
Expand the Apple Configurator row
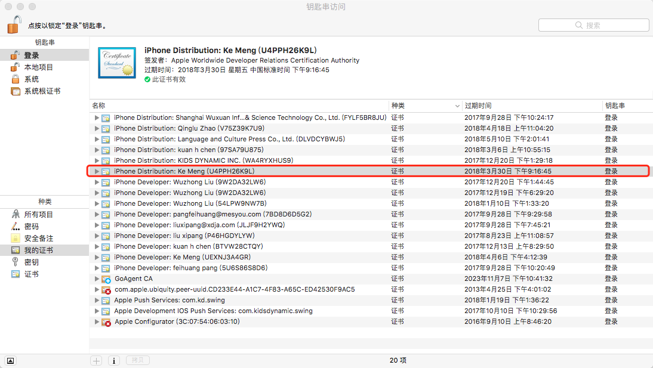97,322
